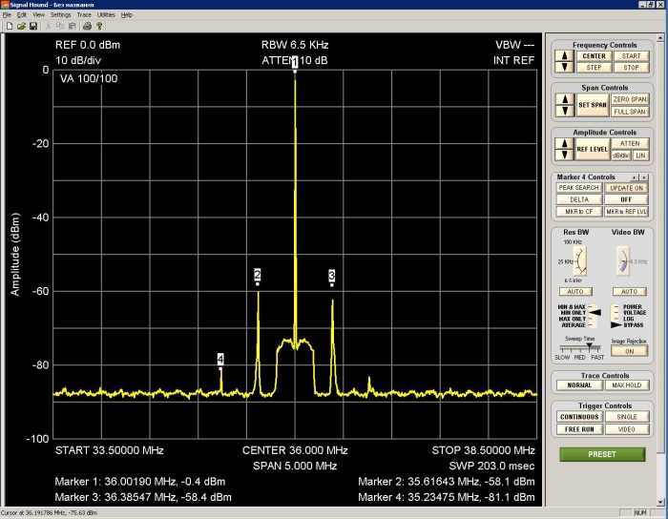Decrease span with the down arrow

(x=565, y=111)
